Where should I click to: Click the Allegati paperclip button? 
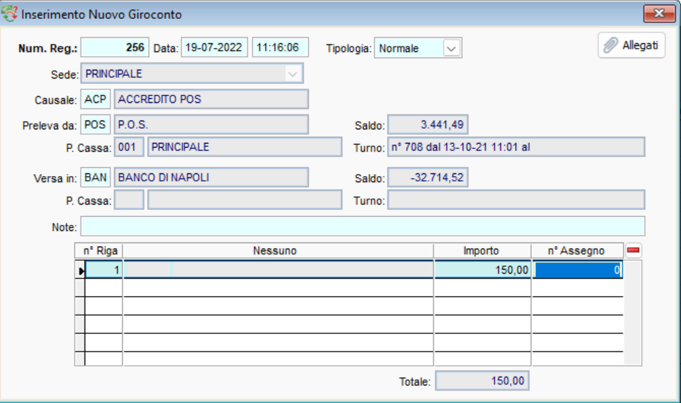coord(631,46)
